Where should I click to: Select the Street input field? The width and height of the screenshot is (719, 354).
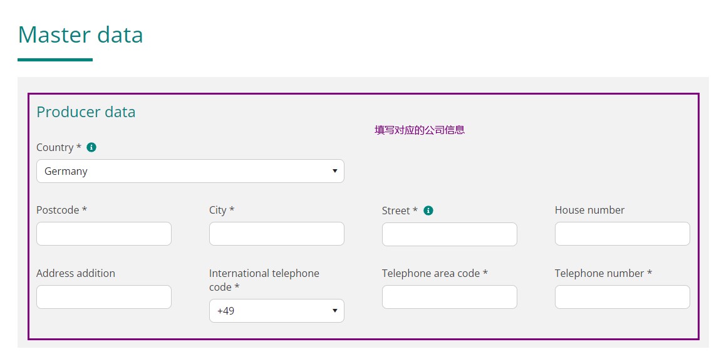449,234
